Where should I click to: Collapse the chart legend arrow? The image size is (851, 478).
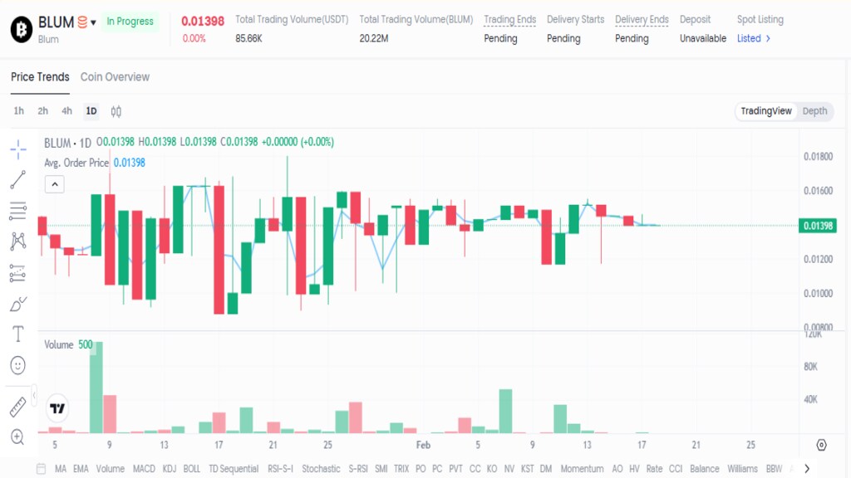point(54,184)
